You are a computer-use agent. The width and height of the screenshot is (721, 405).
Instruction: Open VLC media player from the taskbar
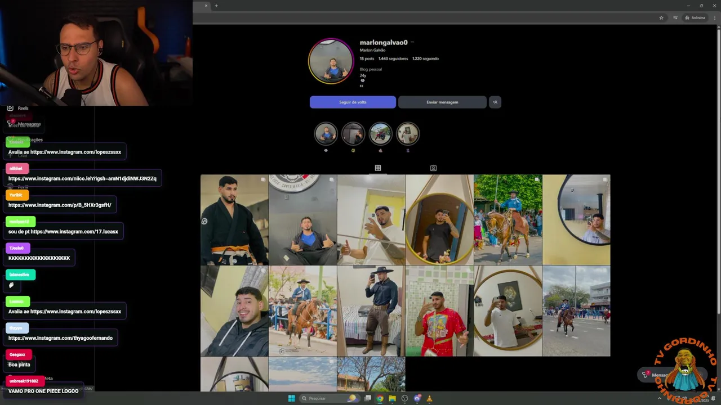429,398
